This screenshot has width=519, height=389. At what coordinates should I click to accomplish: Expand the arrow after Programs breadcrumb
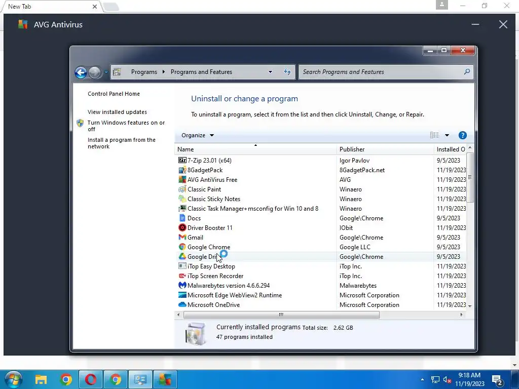[x=164, y=72]
